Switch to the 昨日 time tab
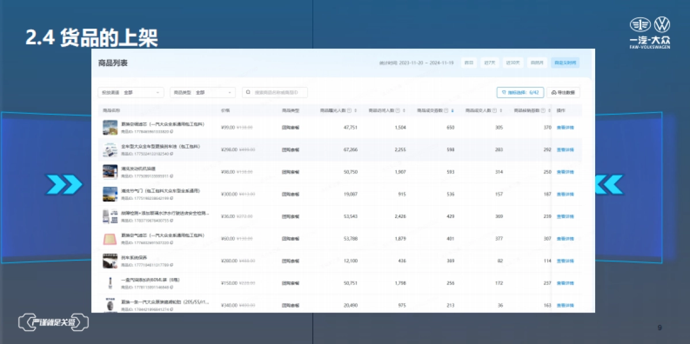 tap(469, 63)
